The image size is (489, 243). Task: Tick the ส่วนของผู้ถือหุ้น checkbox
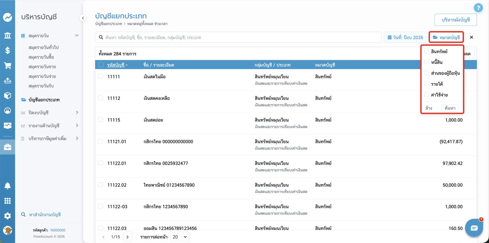[426, 73]
